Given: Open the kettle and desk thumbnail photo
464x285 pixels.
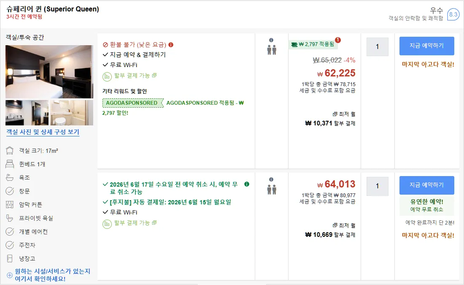Looking at the screenshot, I should 27,113.
